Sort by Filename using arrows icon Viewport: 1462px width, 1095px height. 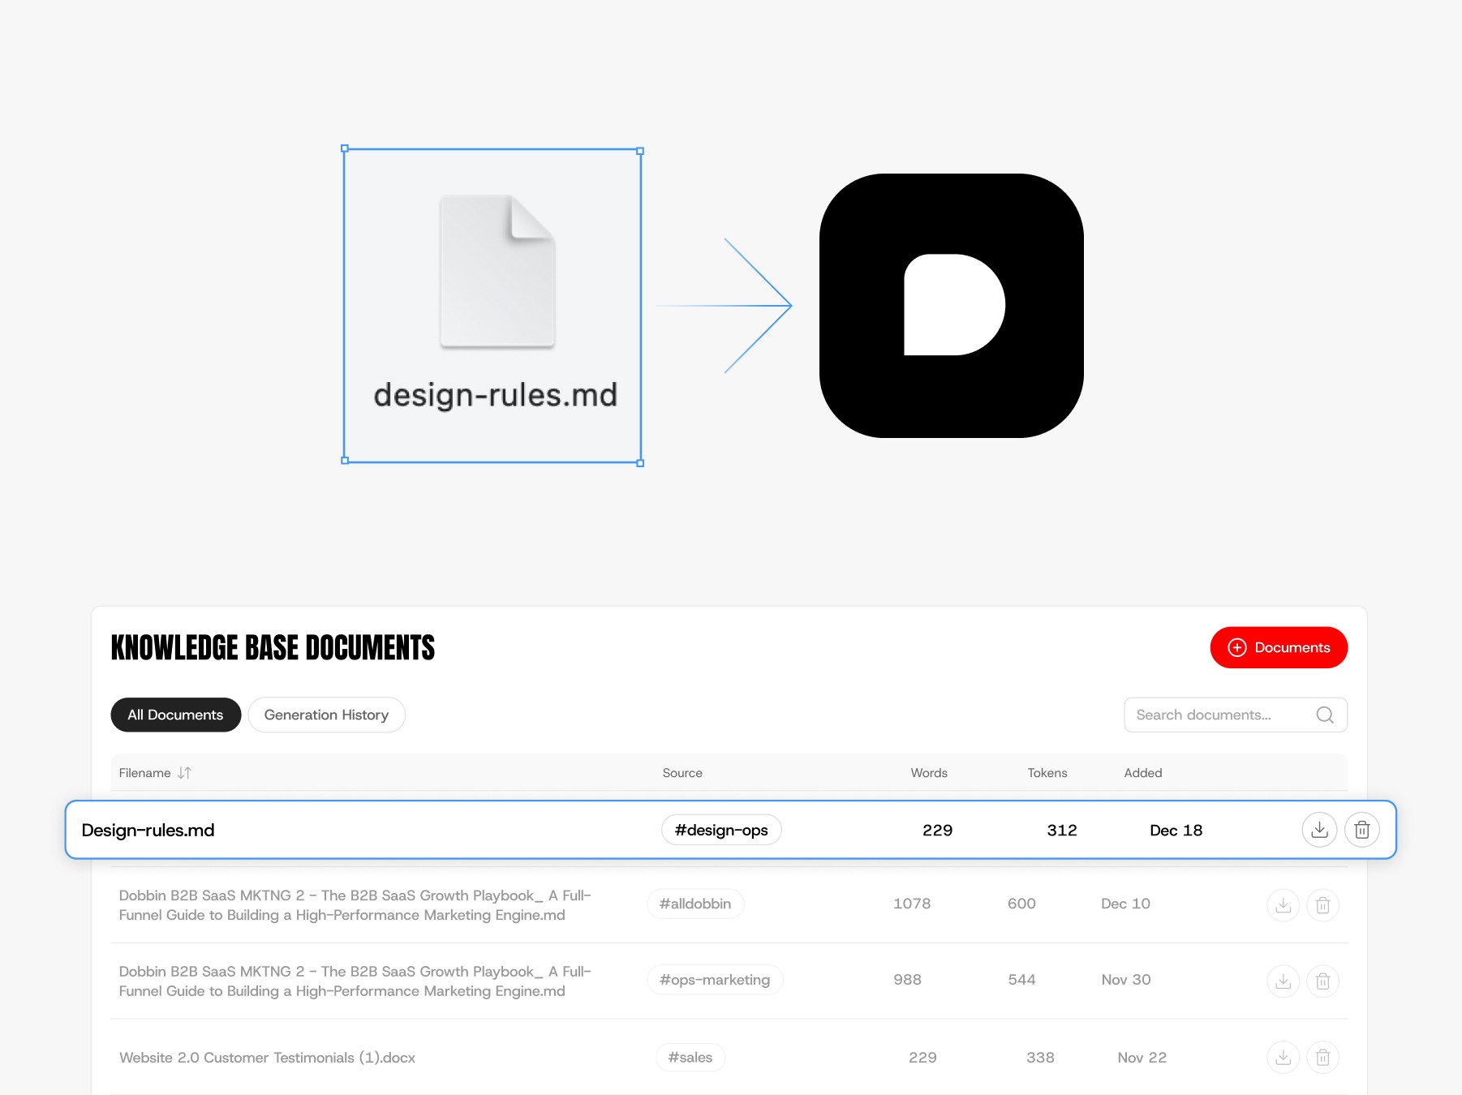click(x=185, y=773)
